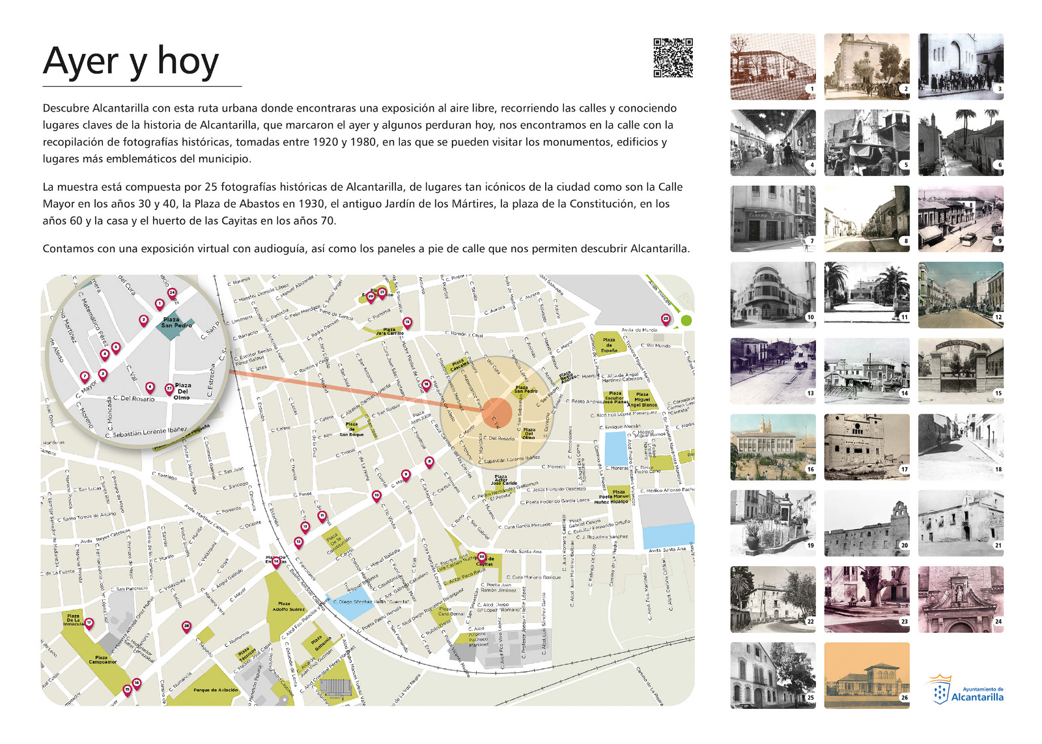
Task: Click the 'Plaza Adolfo Suárez' map label
Action: click(289, 607)
